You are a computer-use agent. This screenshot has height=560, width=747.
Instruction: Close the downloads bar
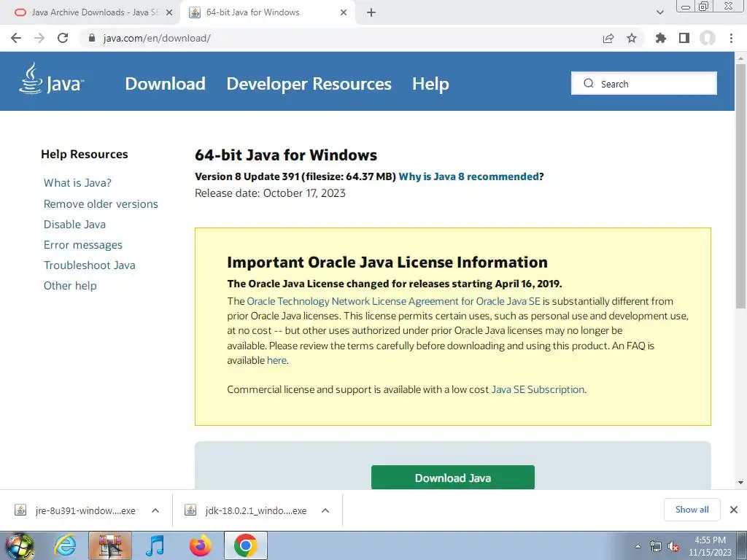point(734,510)
